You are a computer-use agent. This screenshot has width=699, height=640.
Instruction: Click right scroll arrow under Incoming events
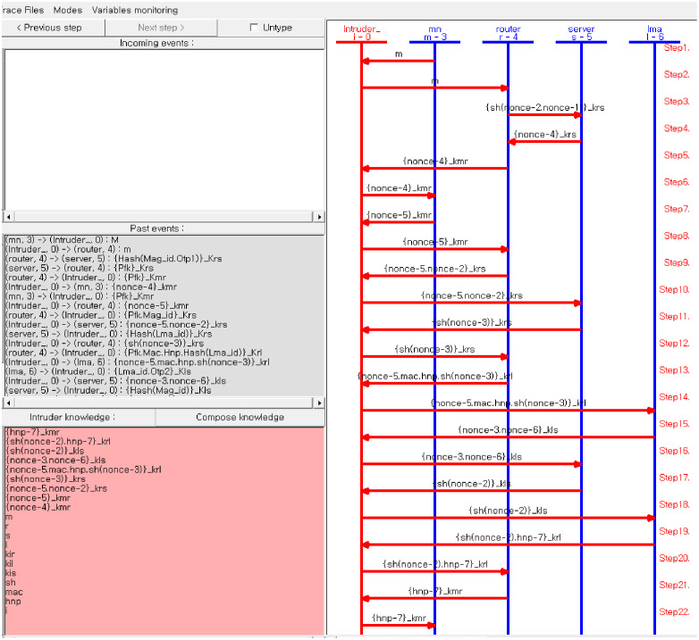tap(318, 217)
